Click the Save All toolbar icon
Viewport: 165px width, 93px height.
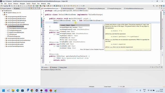click(7, 6)
